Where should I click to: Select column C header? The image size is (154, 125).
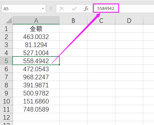pos(101,20)
